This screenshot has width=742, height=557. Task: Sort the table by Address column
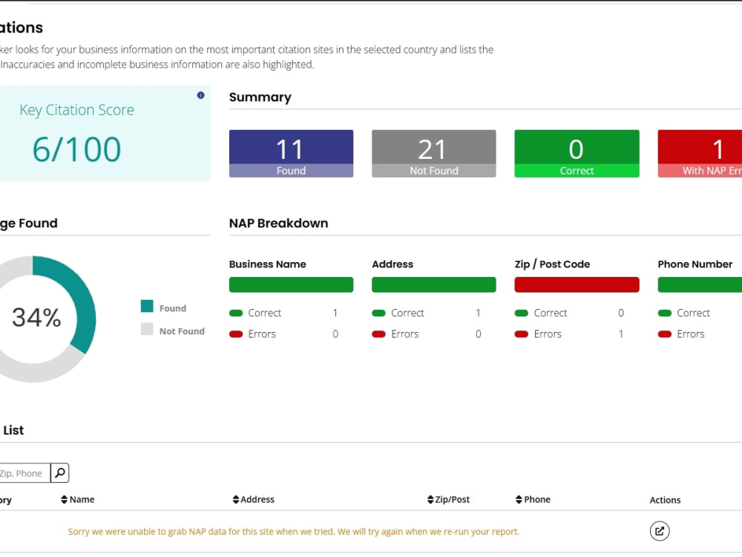(253, 499)
